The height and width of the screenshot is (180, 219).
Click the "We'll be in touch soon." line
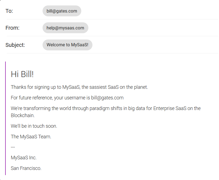(x=34, y=126)
